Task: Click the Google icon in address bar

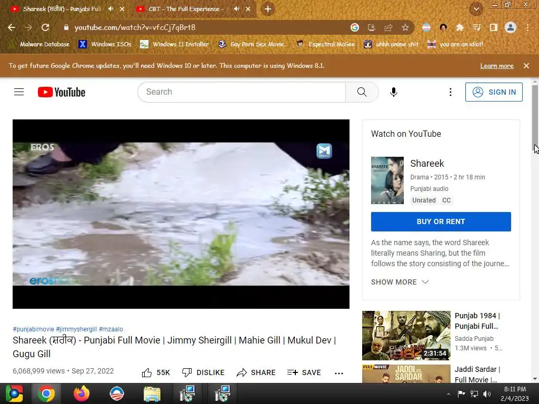Action: (354, 27)
